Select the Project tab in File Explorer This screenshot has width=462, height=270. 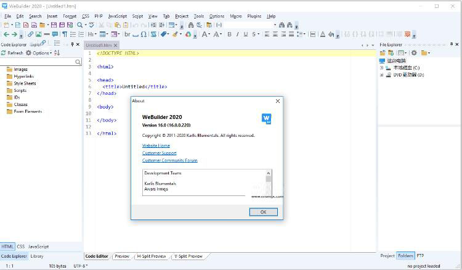(387, 256)
